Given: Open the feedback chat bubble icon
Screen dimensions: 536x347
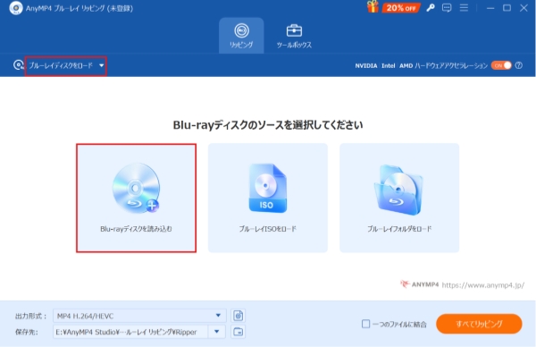Looking at the screenshot, I should point(447,8).
